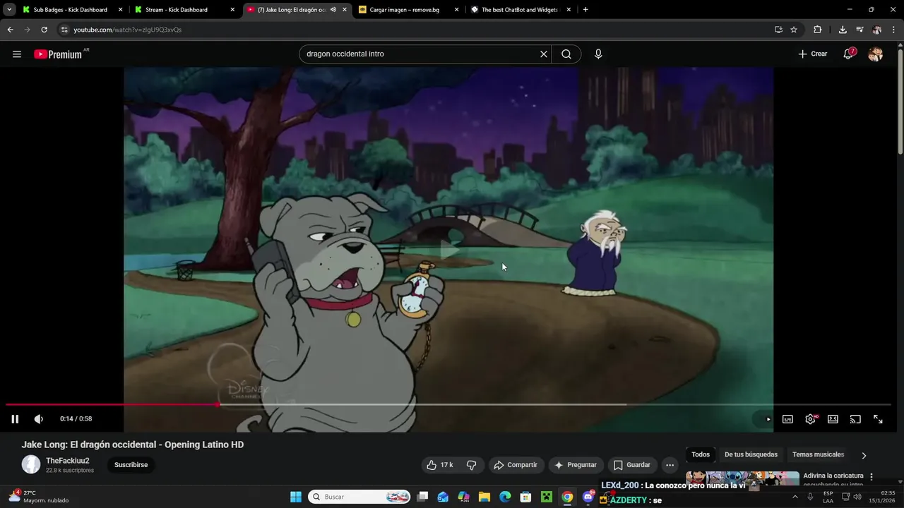Clear the search query with the X
The width and height of the screenshot is (904, 508).
click(x=544, y=54)
